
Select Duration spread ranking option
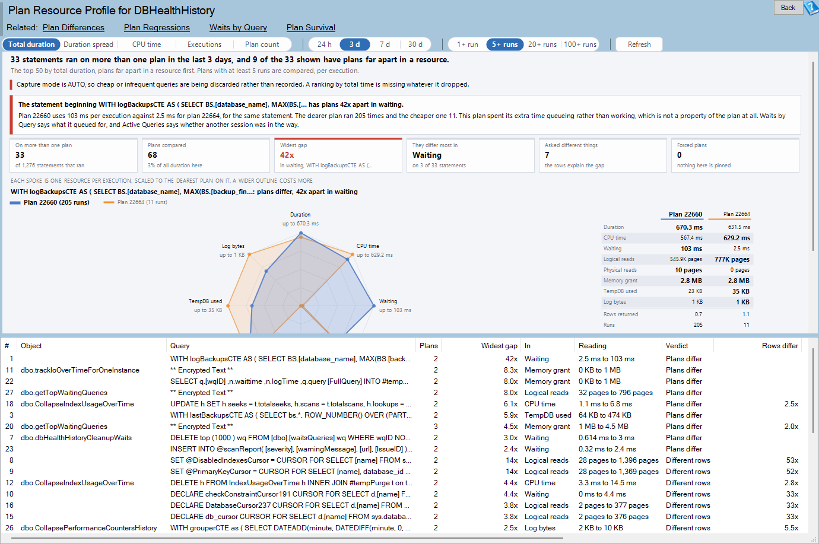tap(88, 44)
